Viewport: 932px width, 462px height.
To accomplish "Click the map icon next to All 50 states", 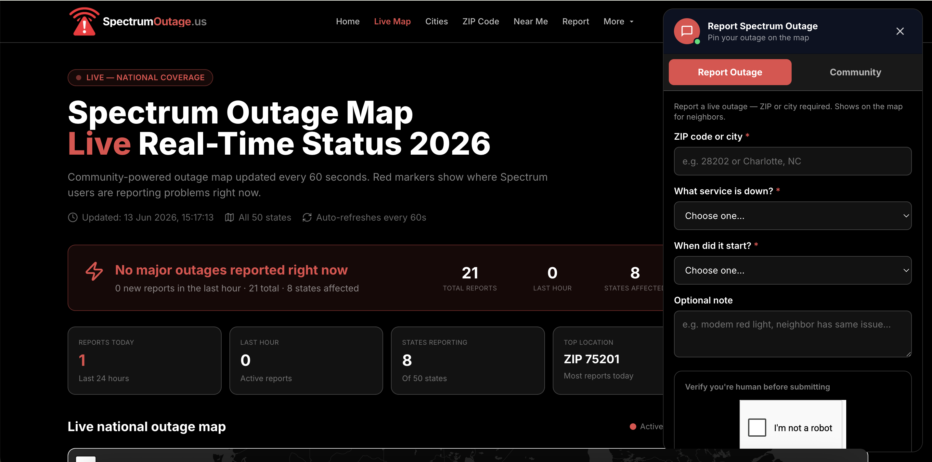I will click(229, 217).
